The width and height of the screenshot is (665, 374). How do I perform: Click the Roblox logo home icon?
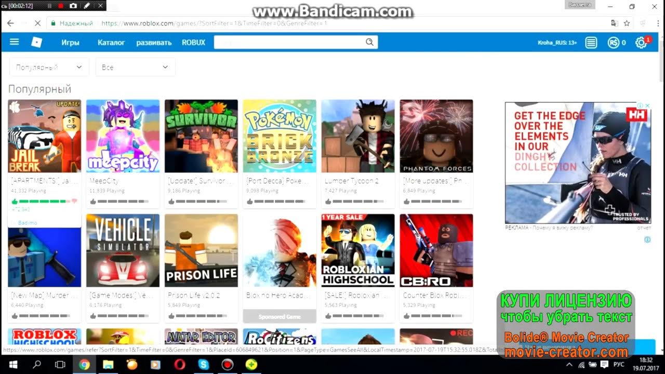[37, 42]
